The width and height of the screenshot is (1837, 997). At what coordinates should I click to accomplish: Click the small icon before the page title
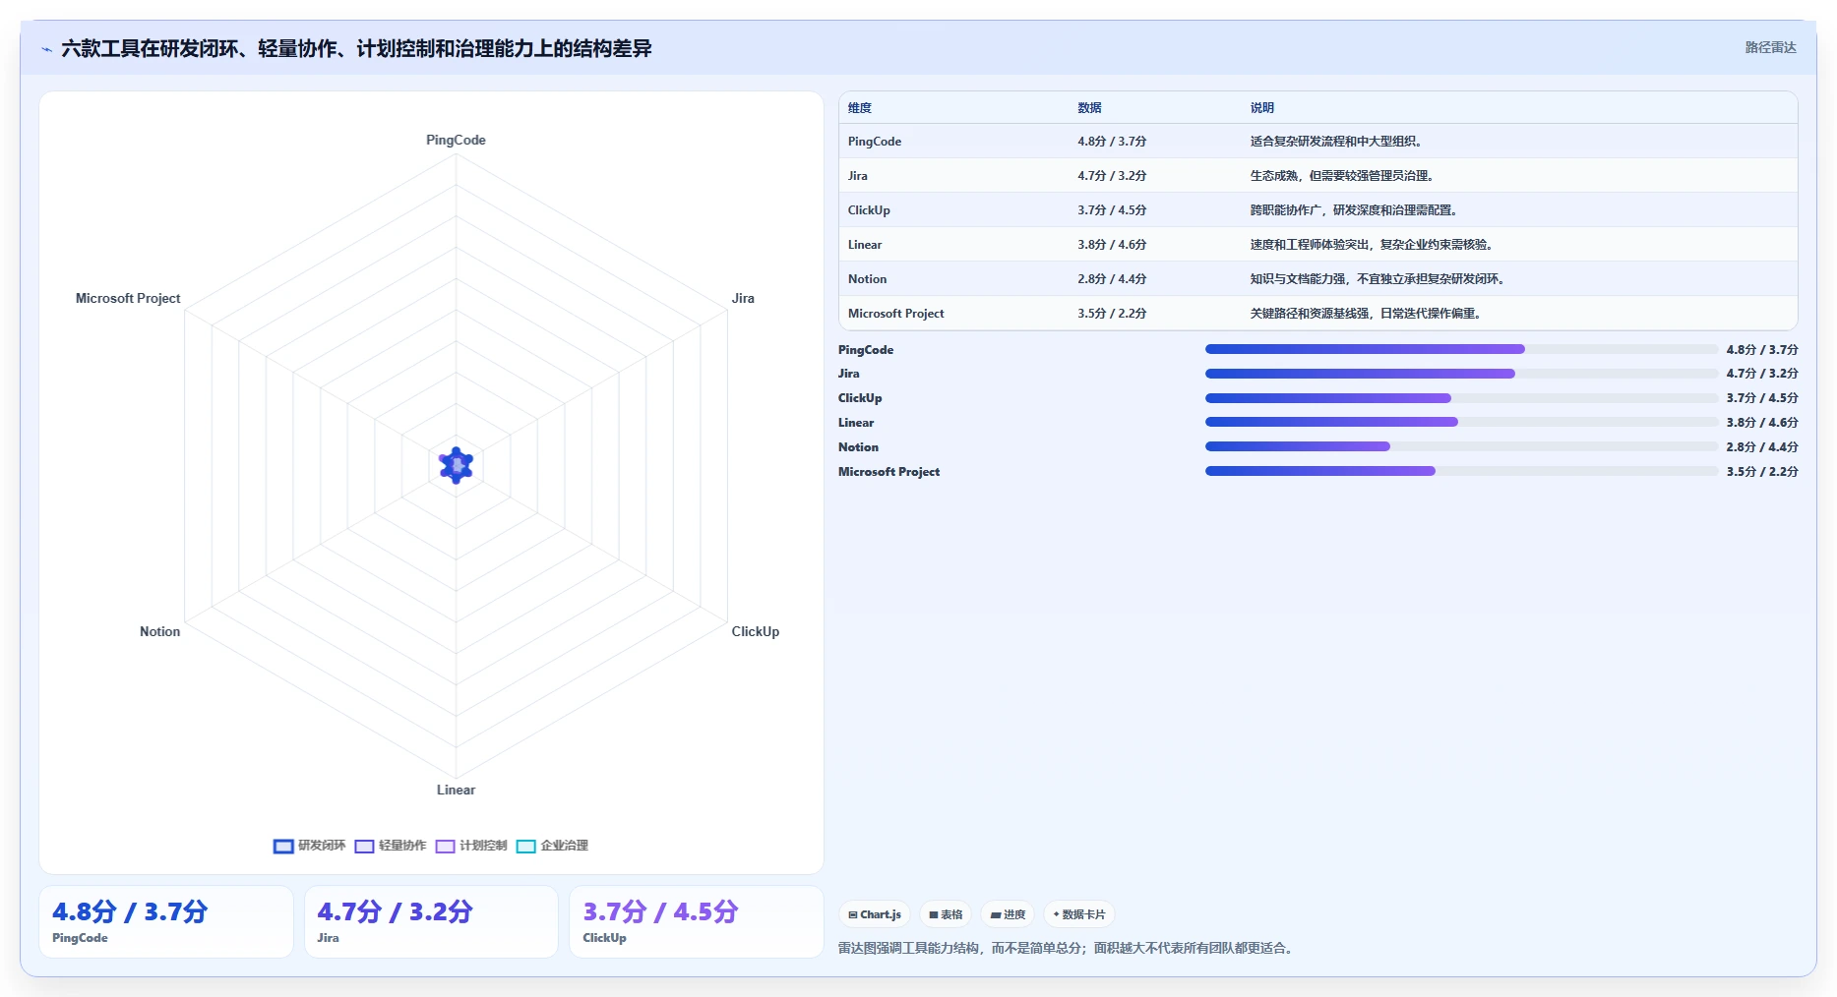pyautogui.click(x=46, y=49)
